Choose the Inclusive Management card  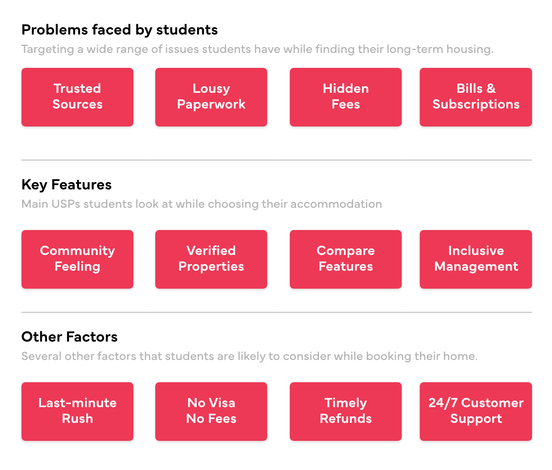click(476, 259)
